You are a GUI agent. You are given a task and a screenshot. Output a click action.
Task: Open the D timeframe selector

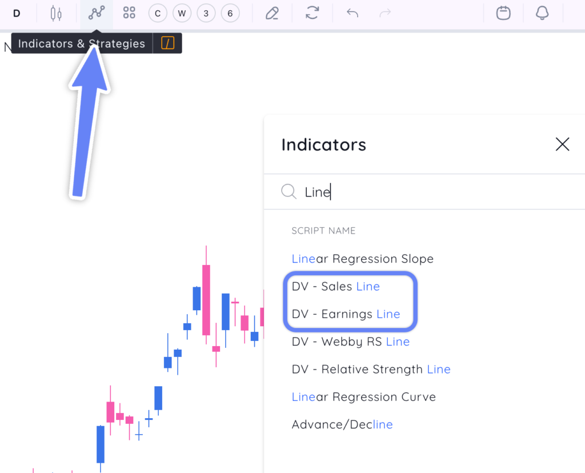click(17, 13)
